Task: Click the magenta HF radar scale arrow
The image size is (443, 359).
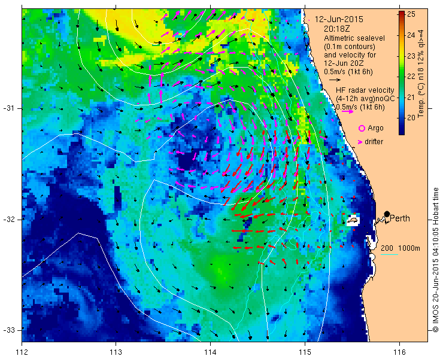Action: tap(347, 111)
